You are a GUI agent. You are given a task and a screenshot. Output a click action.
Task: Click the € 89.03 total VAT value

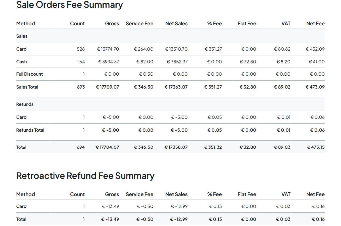coord(282,147)
